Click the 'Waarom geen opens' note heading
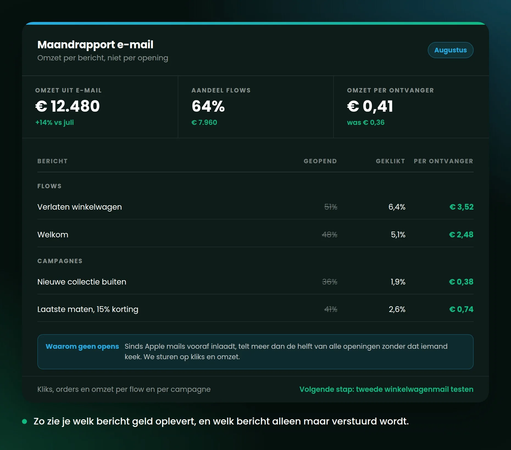This screenshot has height=450, width=511. pos(82,347)
